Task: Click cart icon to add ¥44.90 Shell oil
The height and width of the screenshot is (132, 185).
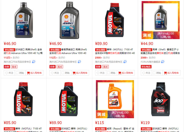Action: click(165, 73)
